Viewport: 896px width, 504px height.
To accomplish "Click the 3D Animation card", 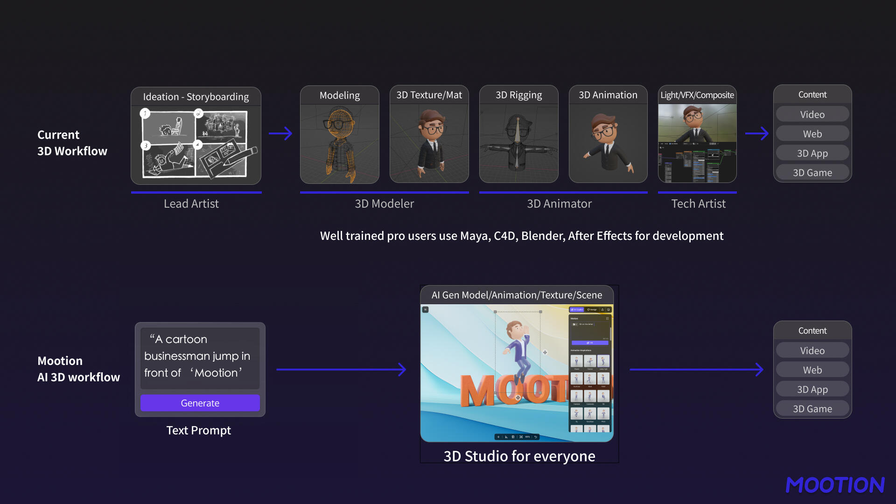I will [608, 134].
